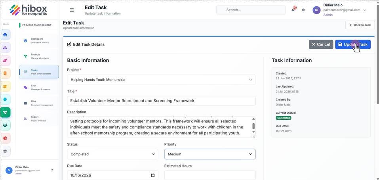Click the Admin role label in the header
379x180 pixels.
tap(328, 15)
